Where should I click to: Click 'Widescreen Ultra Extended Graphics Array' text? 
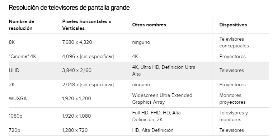(162, 99)
